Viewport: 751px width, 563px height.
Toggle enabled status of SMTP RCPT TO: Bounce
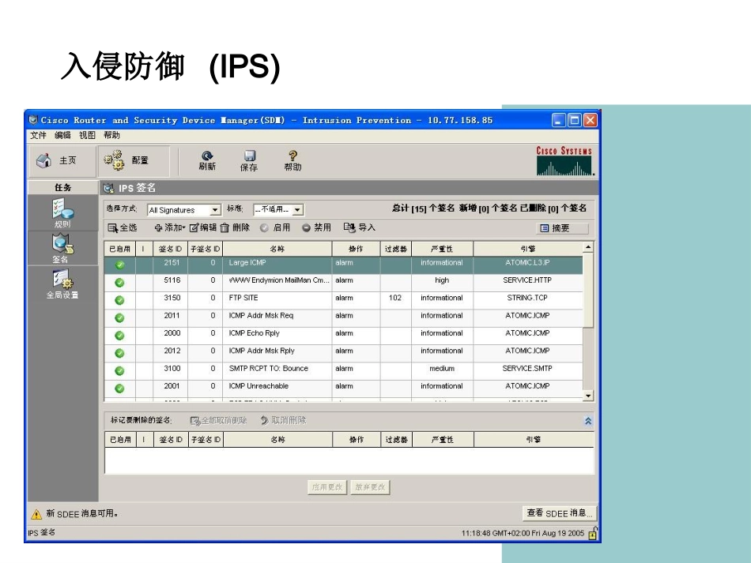119,370
